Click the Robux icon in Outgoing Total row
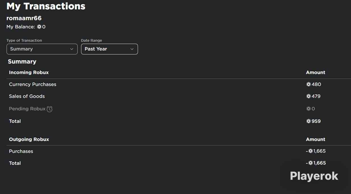Viewport: 351px width, 194px height. (x=311, y=163)
